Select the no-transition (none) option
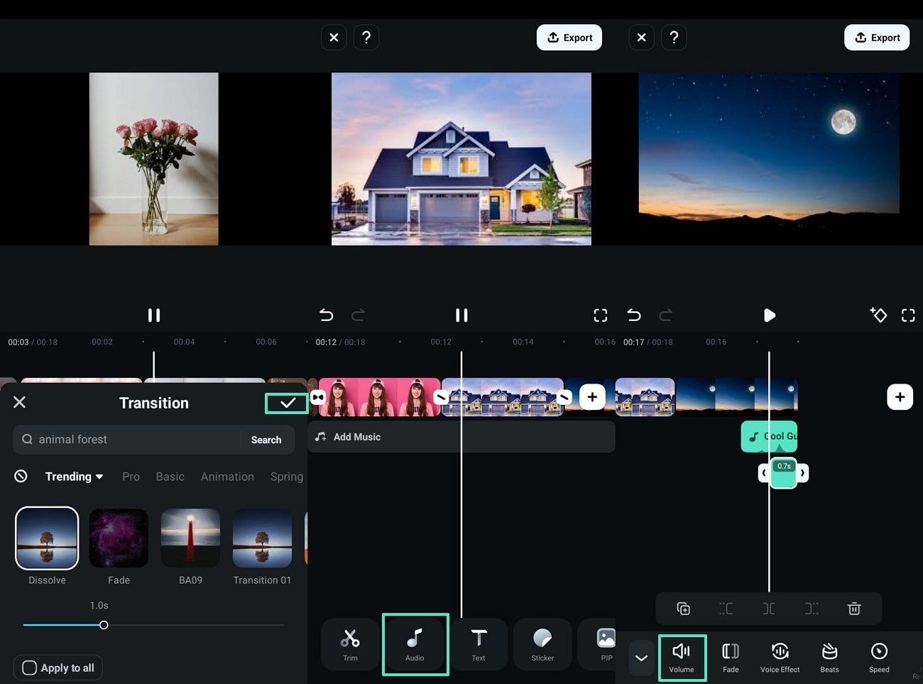Viewport: 923px width, 684px height. click(x=21, y=476)
